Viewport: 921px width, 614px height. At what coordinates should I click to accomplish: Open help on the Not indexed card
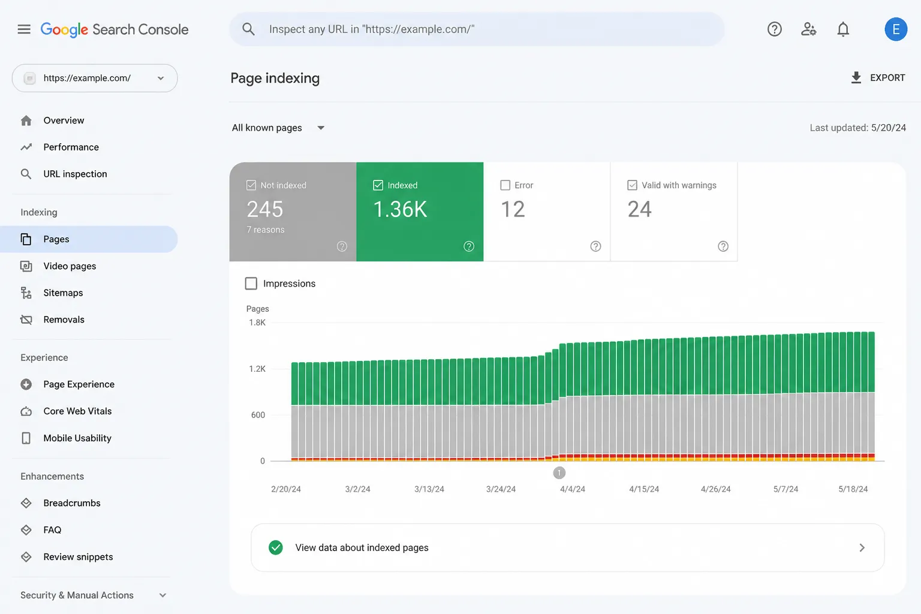pyautogui.click(x=342, y=246)
